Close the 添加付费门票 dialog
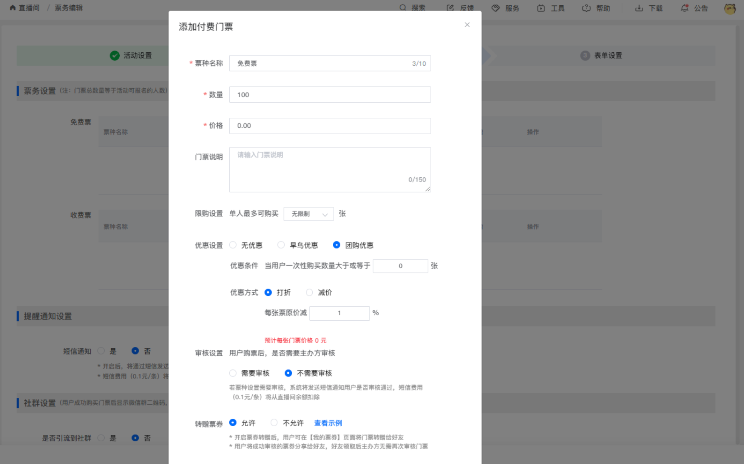This screenshot has width=744, height=464. pos(467,25)
